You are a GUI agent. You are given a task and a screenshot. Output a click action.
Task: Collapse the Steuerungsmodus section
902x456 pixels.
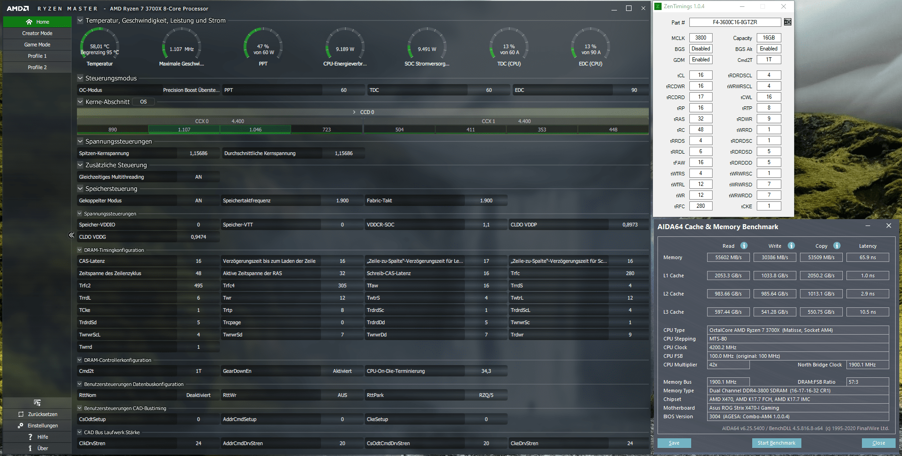80,78
